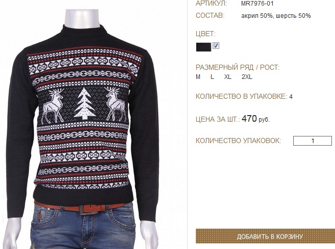Click the 470 руб. price
335x249 pixels.
point(255,119)
